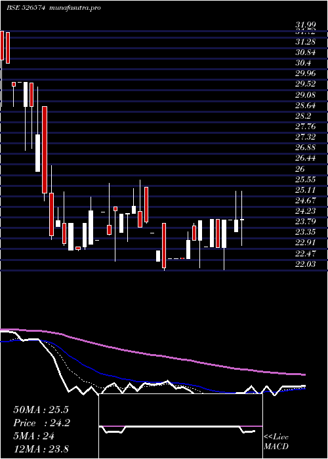Select the 28.64 price level label
Screen dimensions: 328x459
pos(305,106)
